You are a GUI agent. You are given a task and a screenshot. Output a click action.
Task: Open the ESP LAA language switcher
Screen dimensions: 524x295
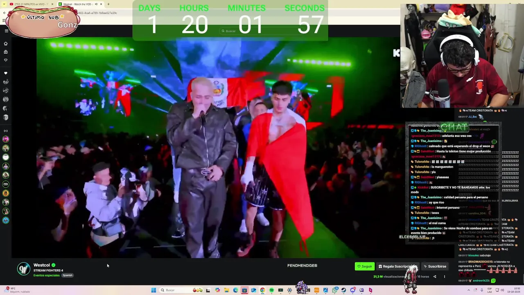(490, 290)
